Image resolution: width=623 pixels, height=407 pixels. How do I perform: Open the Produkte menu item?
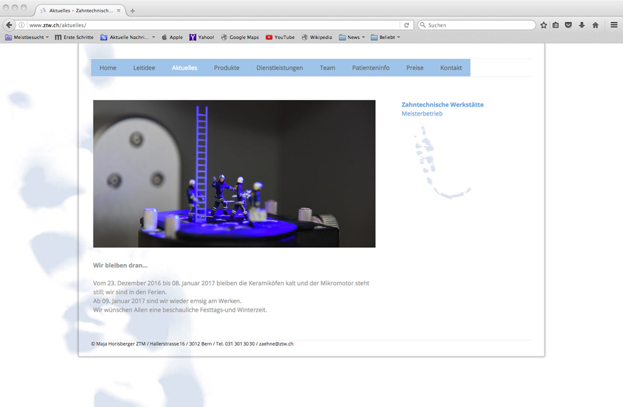(x=227, y=68)
